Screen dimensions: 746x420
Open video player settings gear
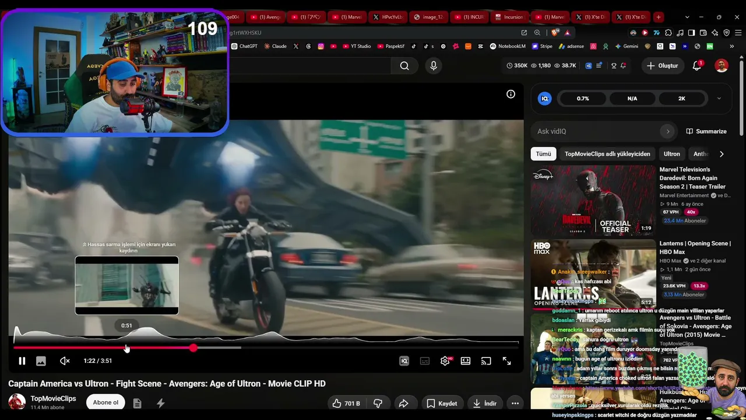click(x=445, y=361)
